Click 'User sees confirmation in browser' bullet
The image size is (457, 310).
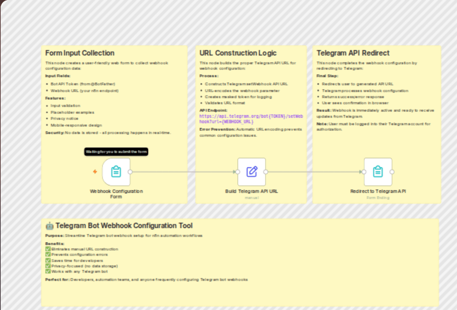click(x=355, y=103)
